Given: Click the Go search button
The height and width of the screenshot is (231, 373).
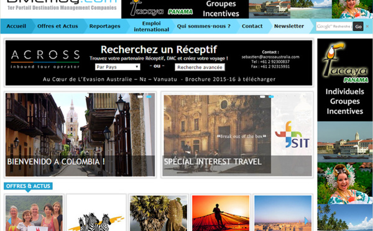Looking at the screenshot, I should [358, 26].
